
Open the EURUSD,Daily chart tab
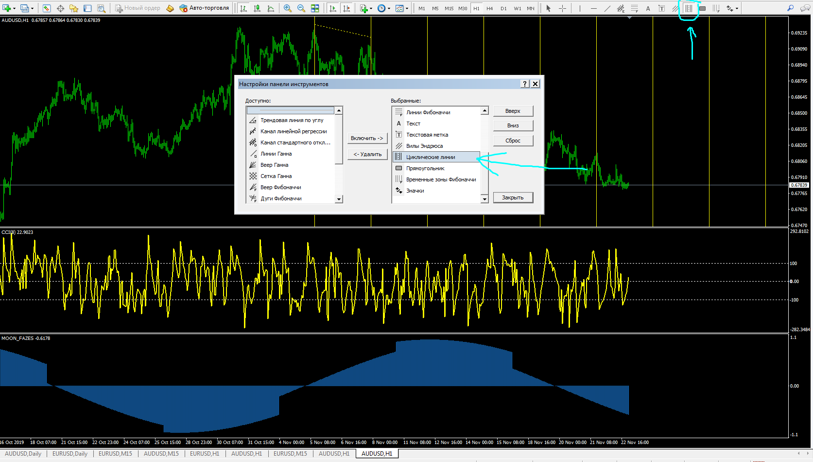coord(70,454)
